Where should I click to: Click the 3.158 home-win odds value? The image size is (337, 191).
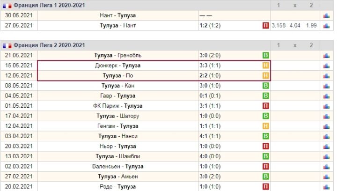pyautogui.click(x=278, y=26)
